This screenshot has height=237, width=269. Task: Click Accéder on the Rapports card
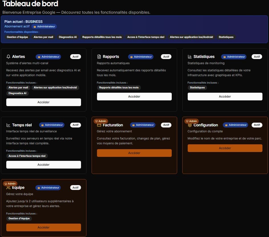tap(134, 96)
